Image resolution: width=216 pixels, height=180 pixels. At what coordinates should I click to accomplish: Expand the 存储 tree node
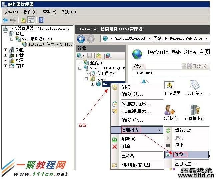tap(5, 66)
